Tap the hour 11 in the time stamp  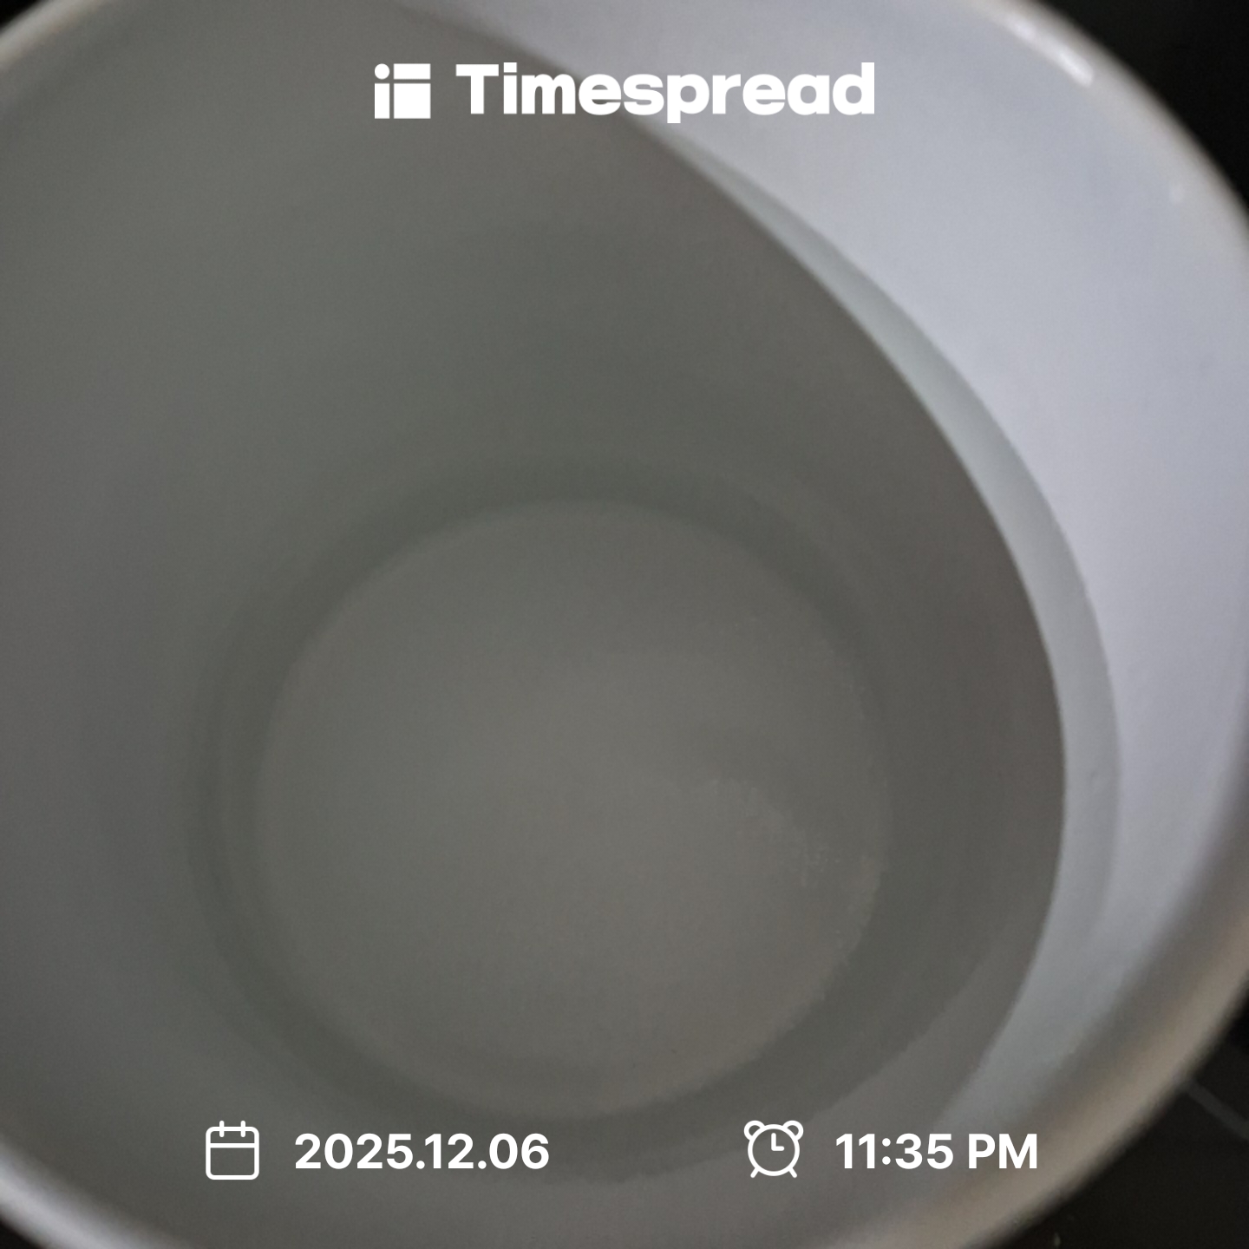point(854,1151)
